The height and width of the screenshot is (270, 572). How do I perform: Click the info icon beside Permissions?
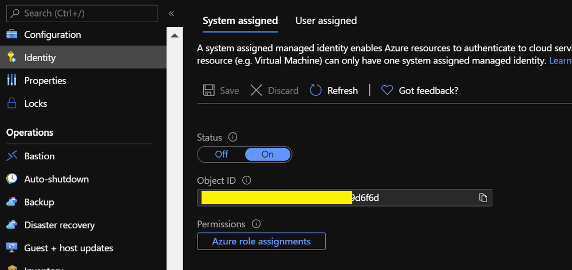click(x=257, y=224)
